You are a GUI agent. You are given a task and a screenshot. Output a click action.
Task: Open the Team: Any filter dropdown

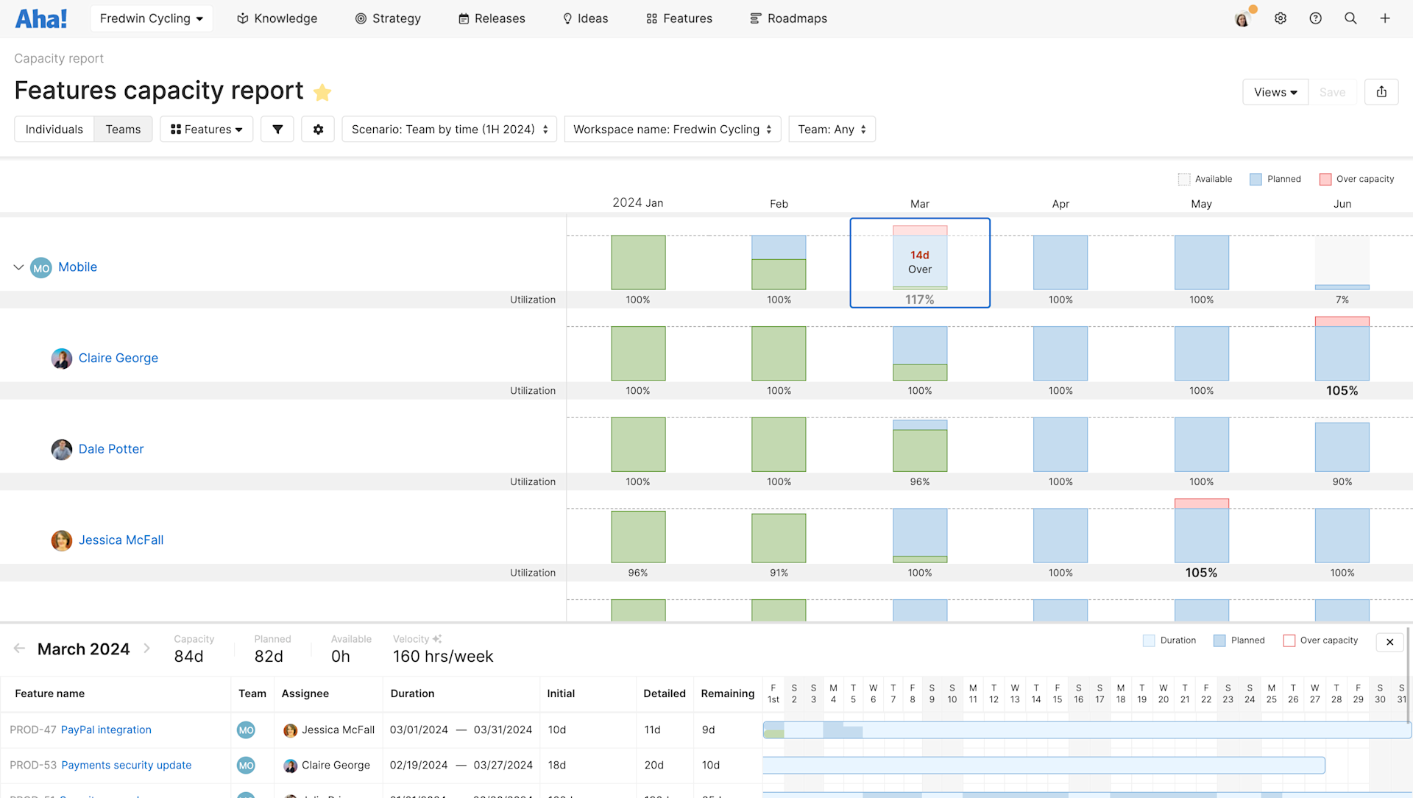[x=832, y=129]
